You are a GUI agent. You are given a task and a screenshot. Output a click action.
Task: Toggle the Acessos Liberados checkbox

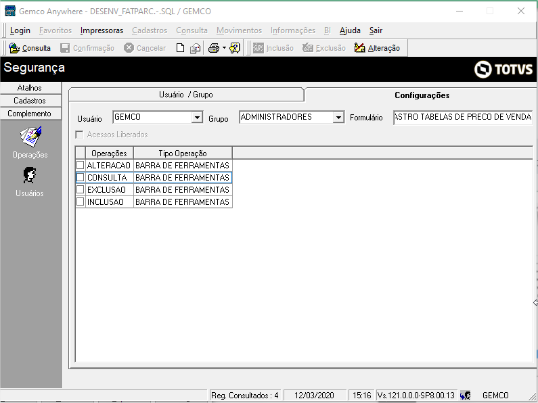pyautogui.click(x=79, y=135)
